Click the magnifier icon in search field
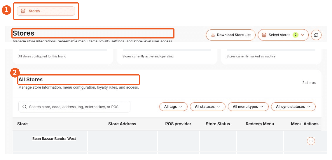332x160 pixels. coord(25,107)
